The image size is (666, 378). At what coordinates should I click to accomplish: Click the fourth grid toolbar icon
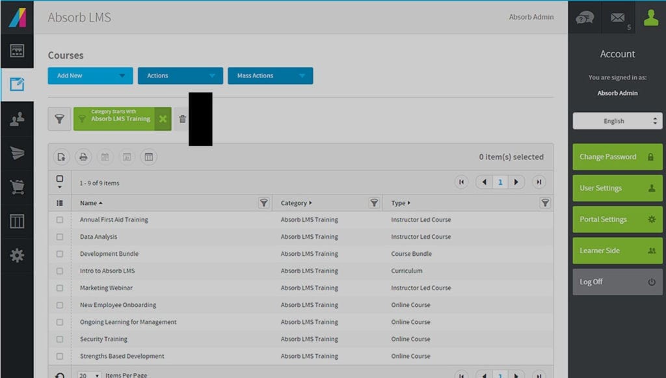[x=127, y=157]
